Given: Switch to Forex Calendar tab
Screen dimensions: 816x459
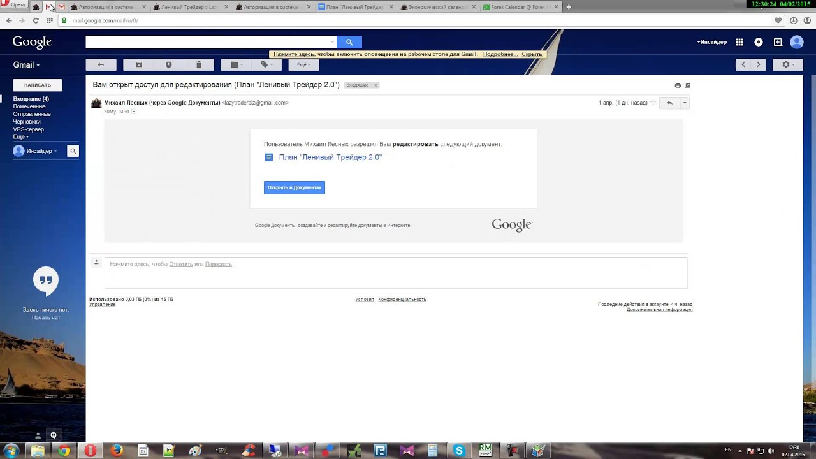Looking at the screenshot, I should pyautogui.click(x=520, y=7).
